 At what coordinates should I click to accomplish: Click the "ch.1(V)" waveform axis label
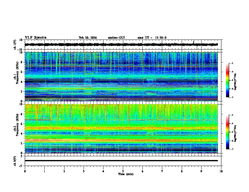(15, 45)
